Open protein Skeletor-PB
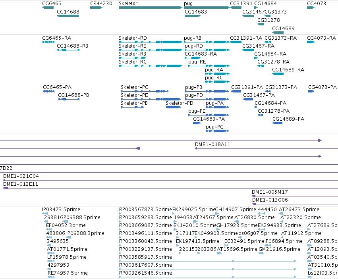 coord(134,103)
